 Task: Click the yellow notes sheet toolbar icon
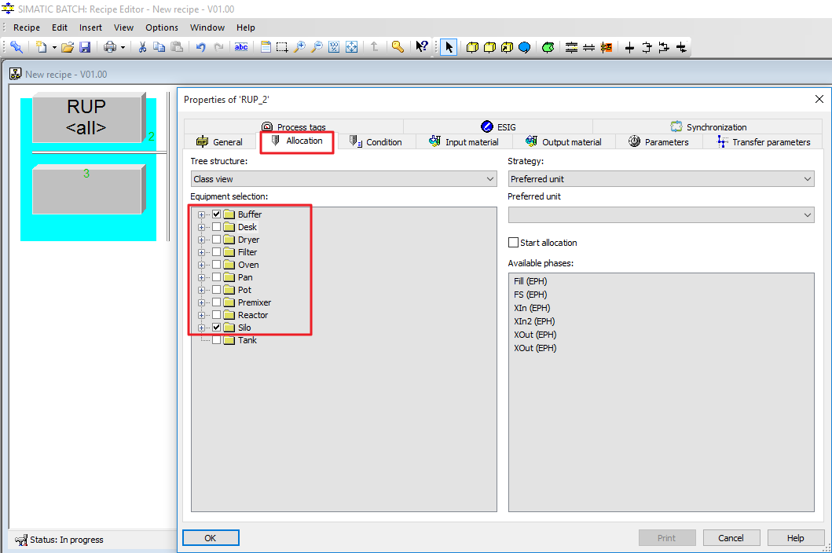[266, 47]
